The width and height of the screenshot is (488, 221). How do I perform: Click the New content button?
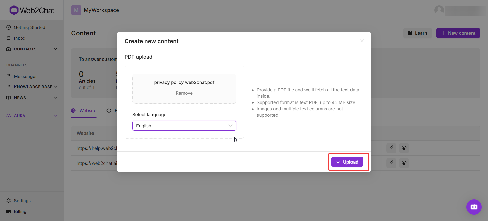click(458, 33)
